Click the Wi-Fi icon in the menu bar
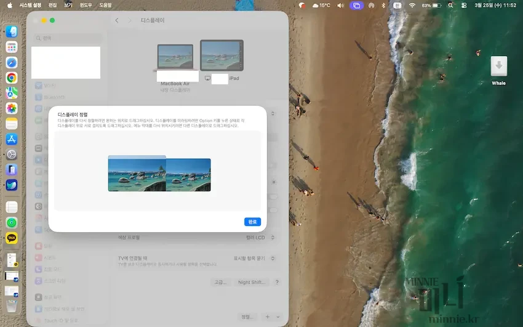 [412, 6]
